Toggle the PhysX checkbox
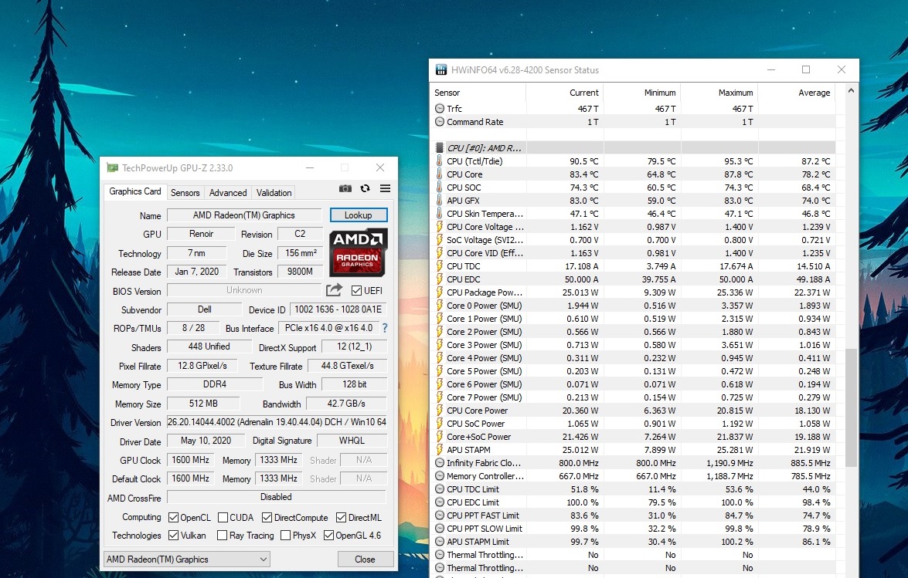The width and height of the screenshot is (908, 578). tap(285, 536)
